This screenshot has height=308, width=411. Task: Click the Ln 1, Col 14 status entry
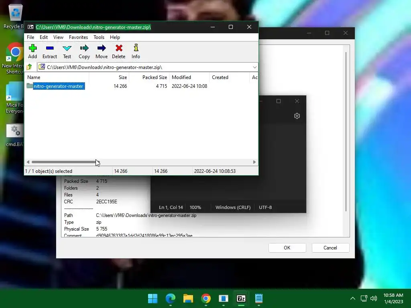[171, 207]
